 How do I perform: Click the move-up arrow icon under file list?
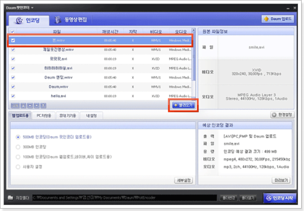point(30,105)
